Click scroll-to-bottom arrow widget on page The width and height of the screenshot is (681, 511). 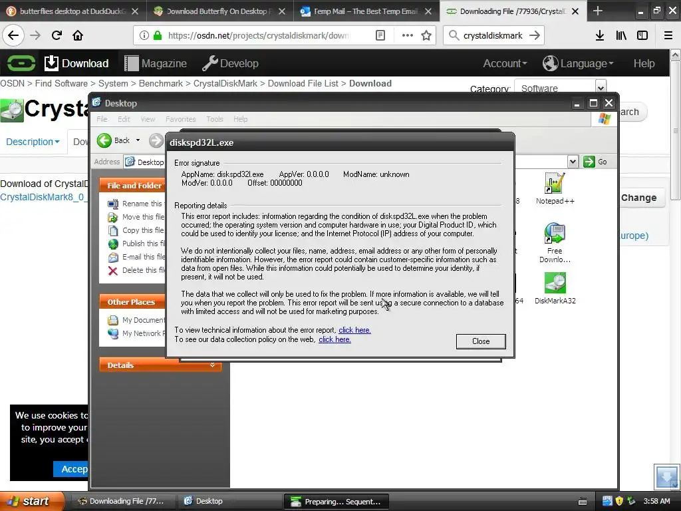click(x=666, y=476)
